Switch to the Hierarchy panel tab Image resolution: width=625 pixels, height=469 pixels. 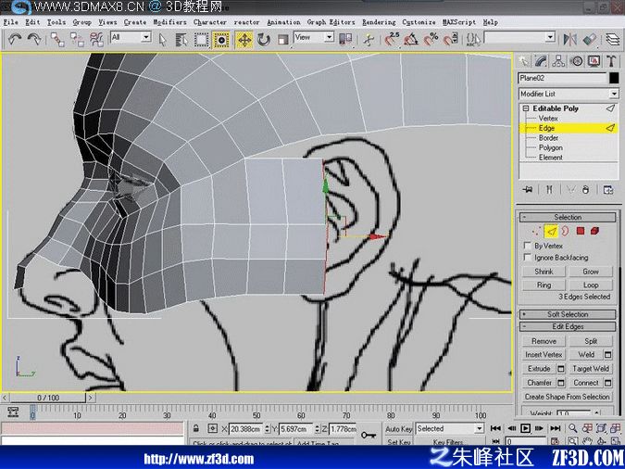[x=558, y=61]
